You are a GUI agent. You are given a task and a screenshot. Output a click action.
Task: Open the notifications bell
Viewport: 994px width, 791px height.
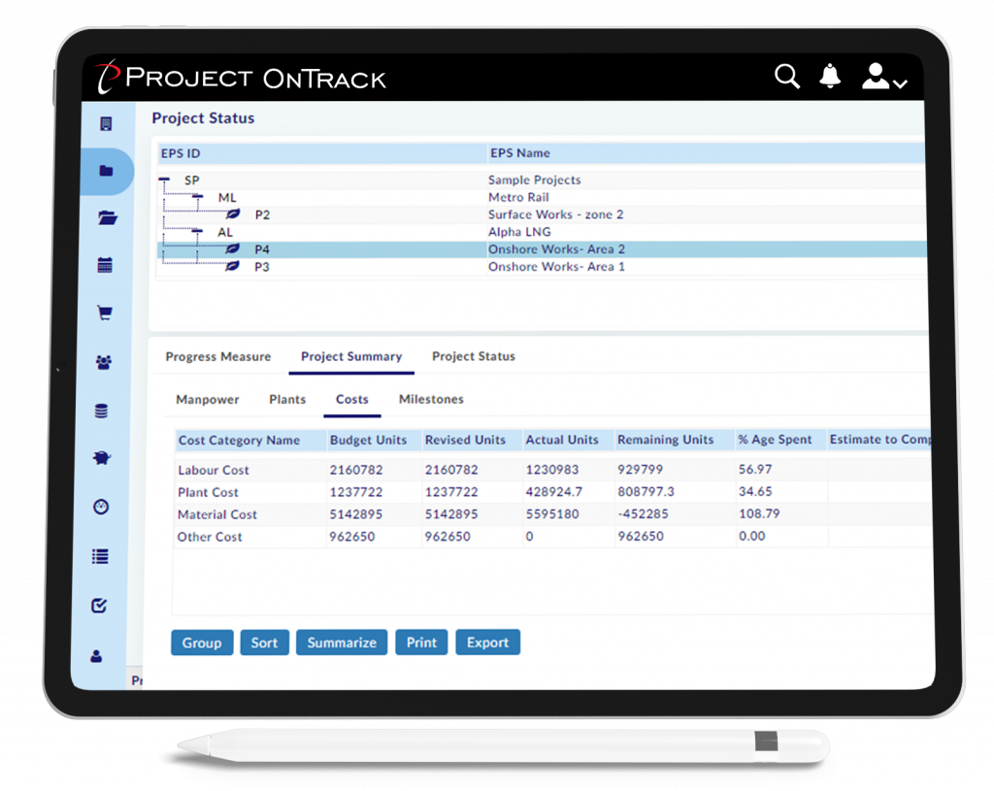pyautogui.click(x=830, y=76)
